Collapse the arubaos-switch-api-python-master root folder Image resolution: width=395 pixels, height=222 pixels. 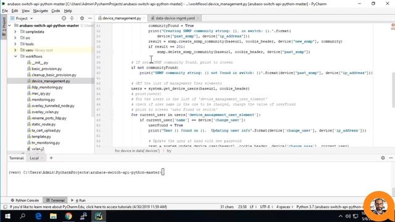coord(10,26)
